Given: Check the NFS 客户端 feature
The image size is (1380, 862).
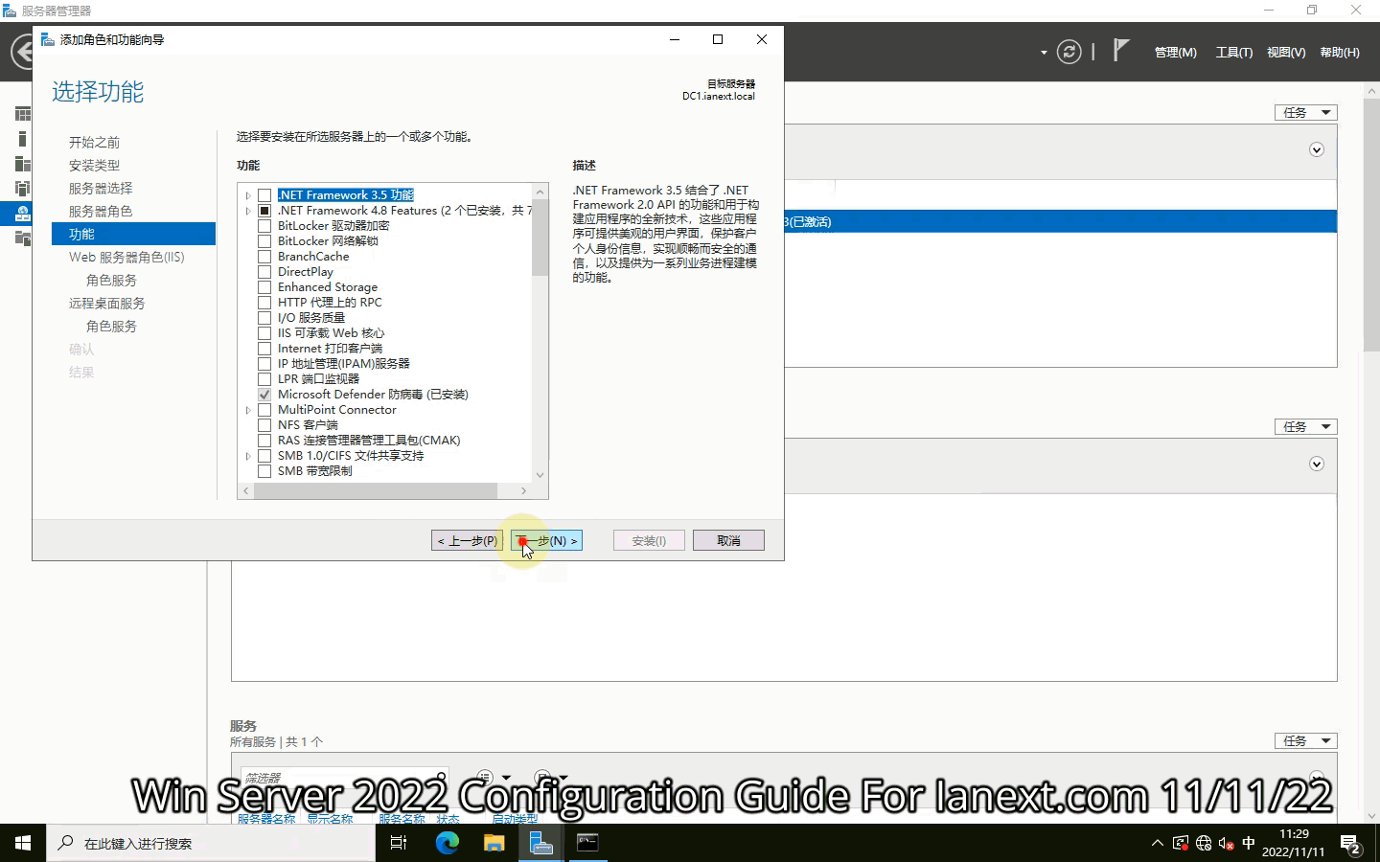Looking at the screenshot, I should [264, 425].
